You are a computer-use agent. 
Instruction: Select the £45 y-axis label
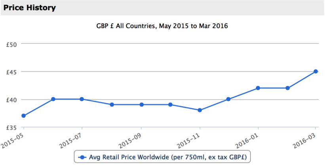[11, 72]
